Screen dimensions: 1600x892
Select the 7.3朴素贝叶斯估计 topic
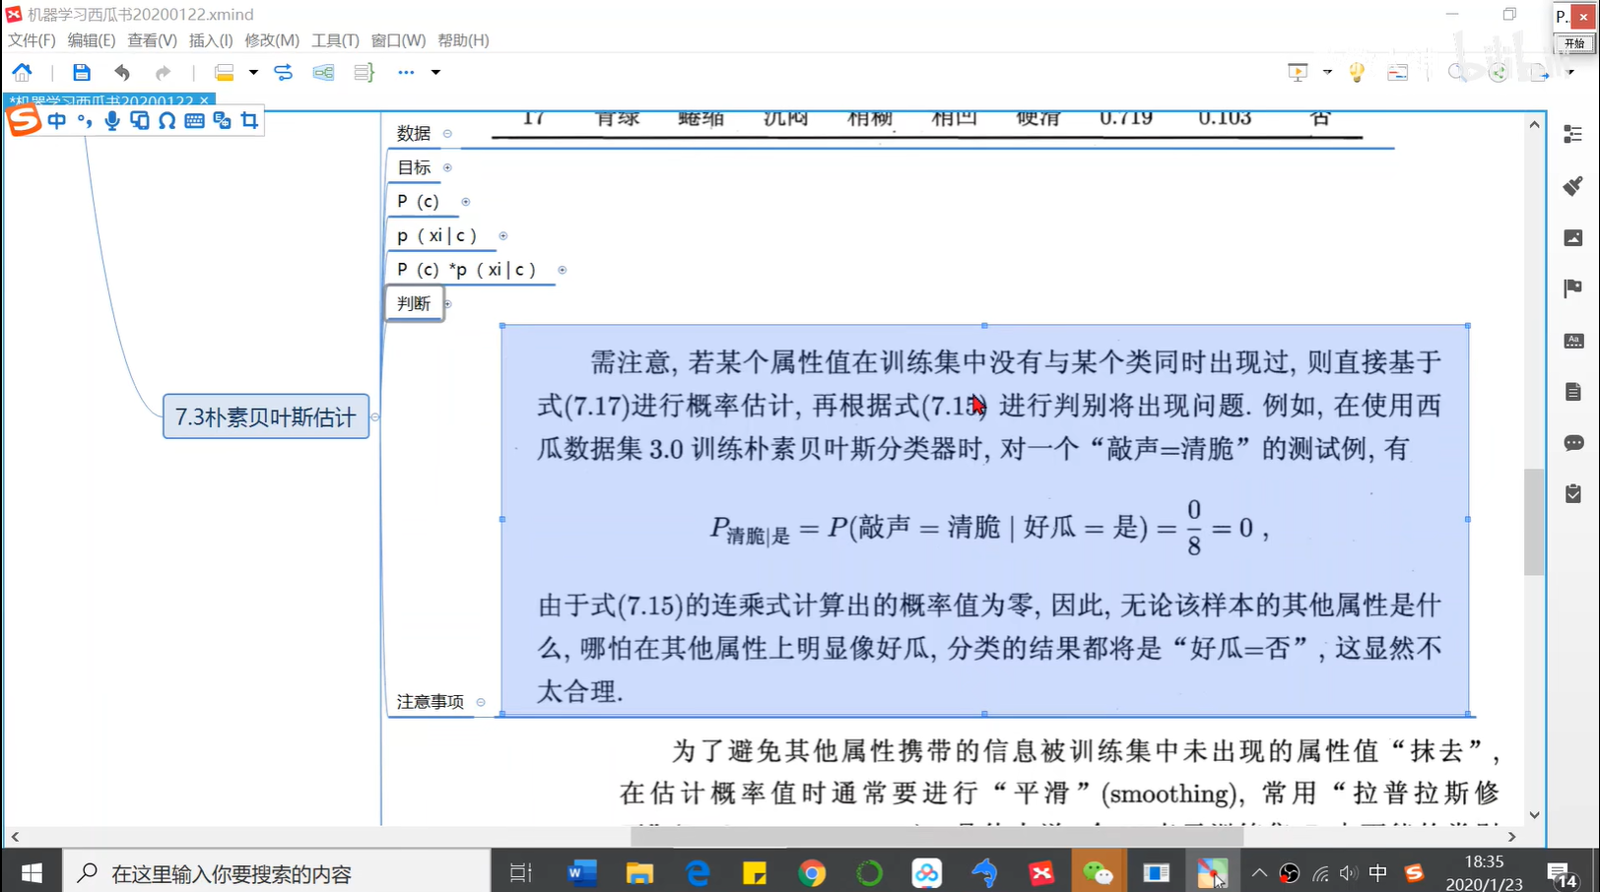coord(266,416)
